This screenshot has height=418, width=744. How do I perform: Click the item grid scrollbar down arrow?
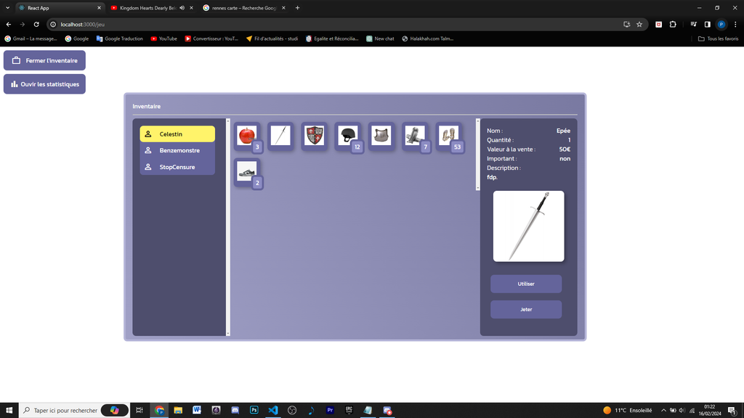[477, 188]
